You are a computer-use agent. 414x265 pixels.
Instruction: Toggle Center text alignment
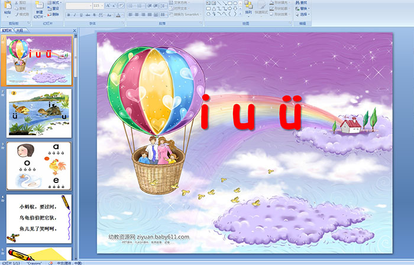click(137, 15)
